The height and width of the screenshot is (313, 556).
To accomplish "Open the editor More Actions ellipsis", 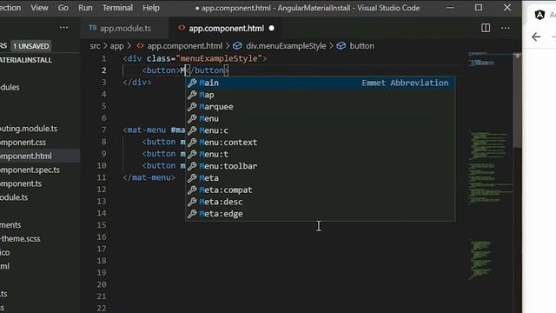I will click(x=506, y=28).
